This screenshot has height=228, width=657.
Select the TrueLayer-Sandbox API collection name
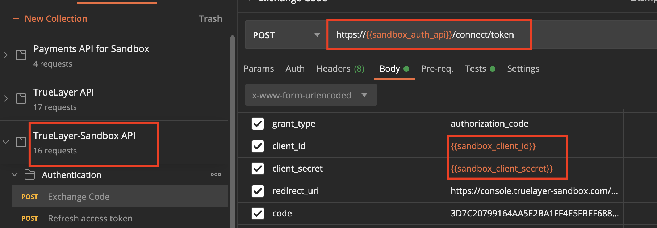[84, 136]
